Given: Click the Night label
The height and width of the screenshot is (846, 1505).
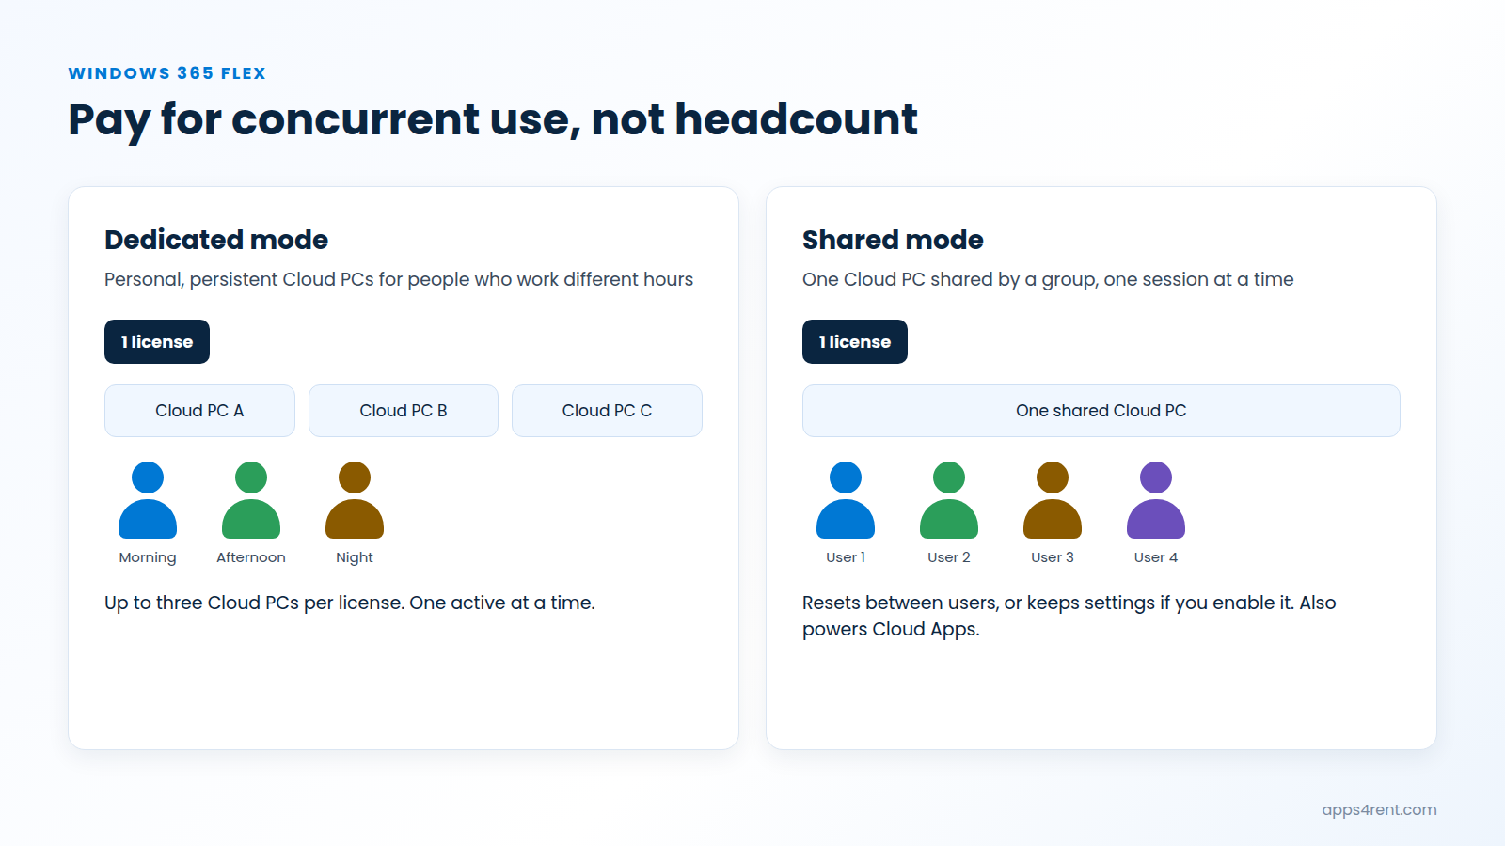Looking at the screenshot, I should coord(355,557).
